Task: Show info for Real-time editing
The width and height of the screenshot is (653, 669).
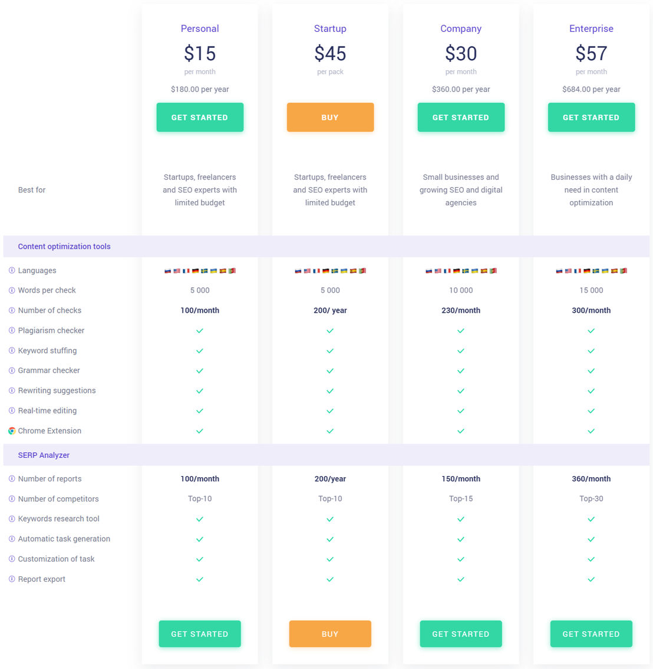Action: 12,411
